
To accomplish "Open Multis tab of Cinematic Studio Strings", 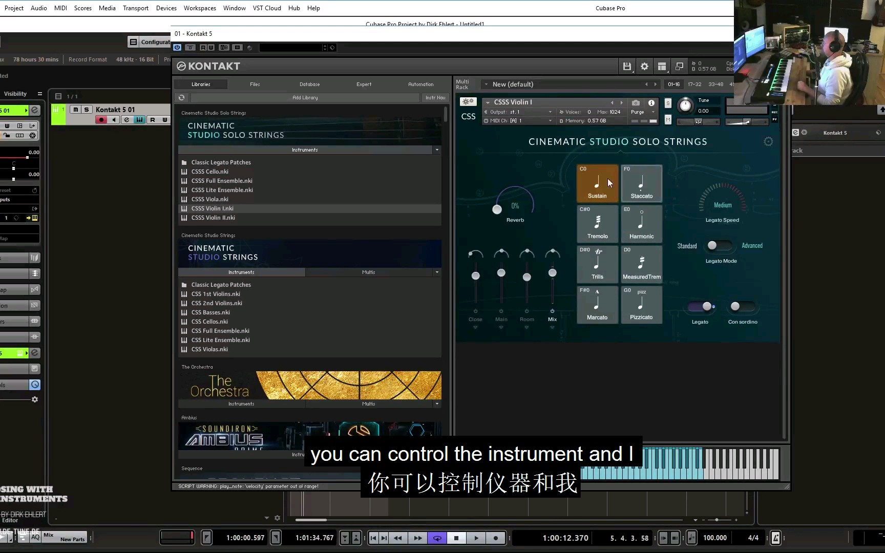I will (x=369, y=272).
